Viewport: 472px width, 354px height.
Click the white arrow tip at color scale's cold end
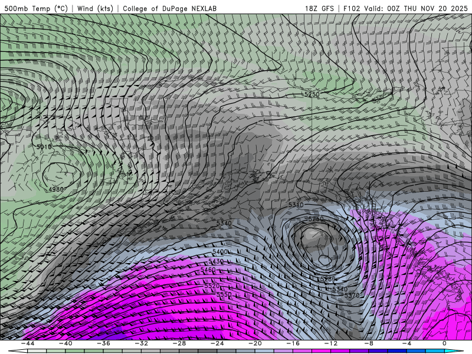click(18, 351)
